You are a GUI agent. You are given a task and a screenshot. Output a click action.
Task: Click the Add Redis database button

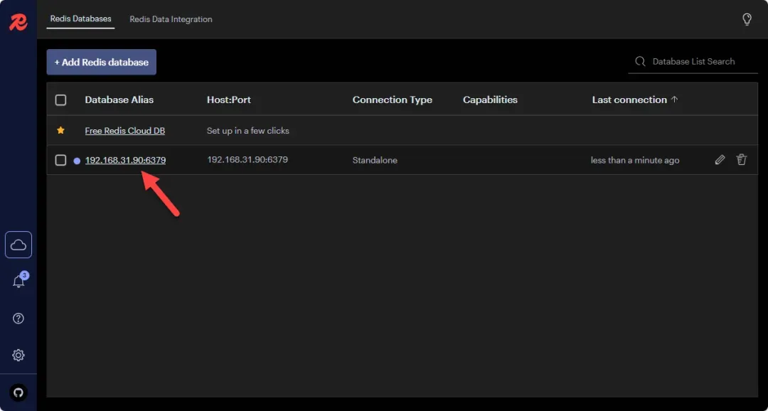pos(102,62)
